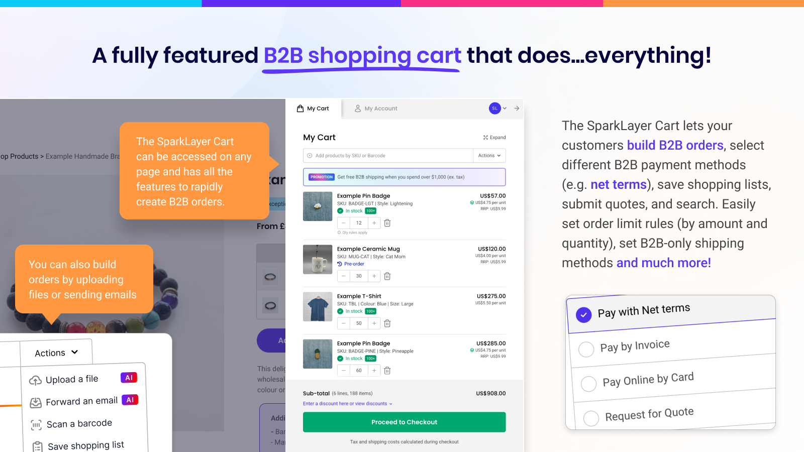Click Enter a discount here link
Screen dimensions: 804x452
(x=348, y=404)
